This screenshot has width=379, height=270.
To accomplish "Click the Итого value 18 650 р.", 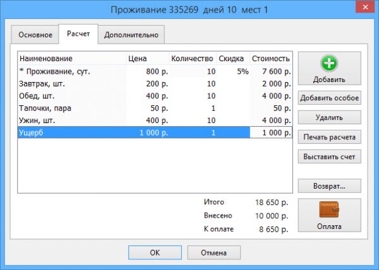I will 272,202.
